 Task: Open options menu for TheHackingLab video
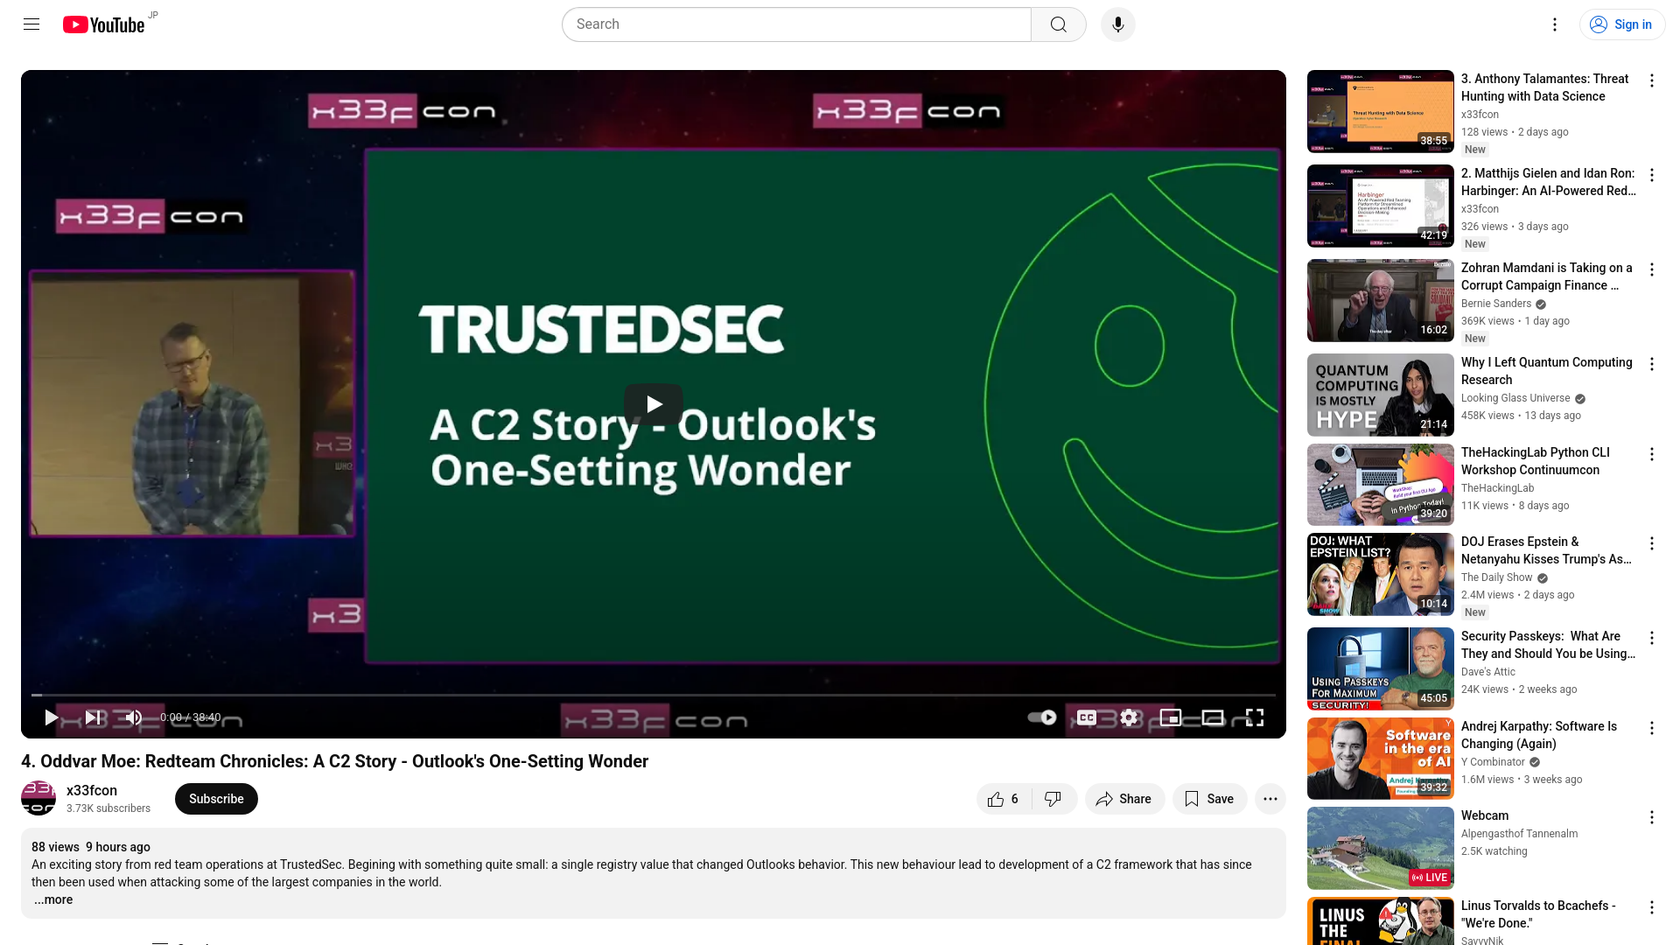(x=1652, y=454)
